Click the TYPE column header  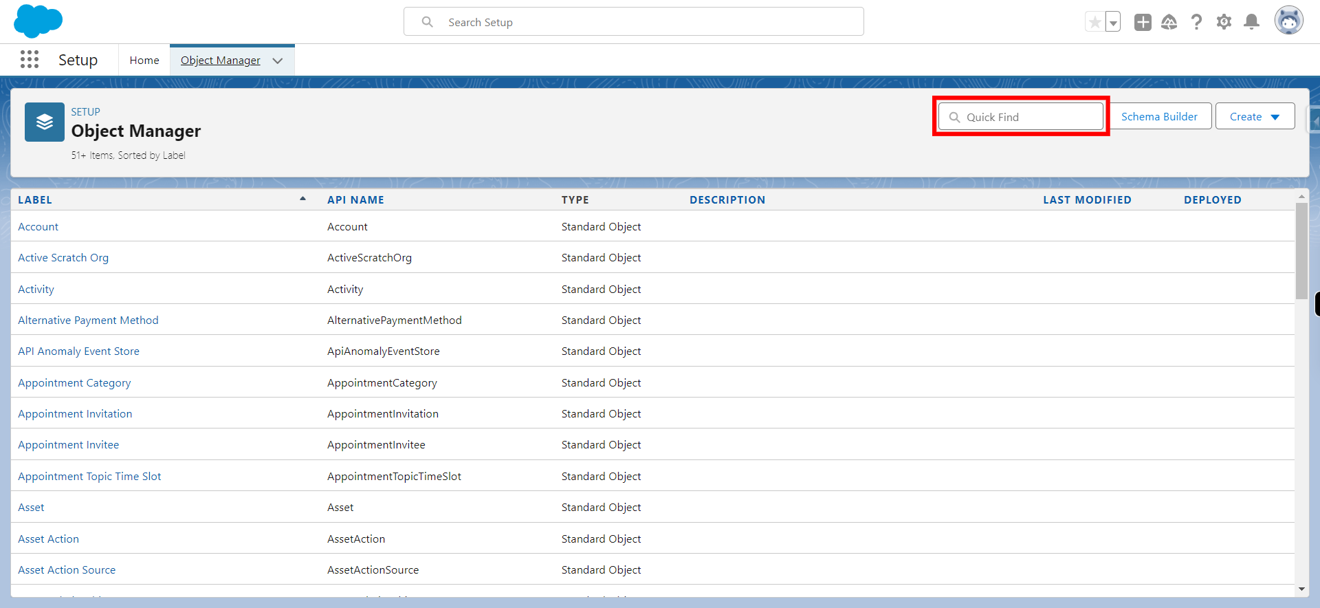tap(575, 200)
